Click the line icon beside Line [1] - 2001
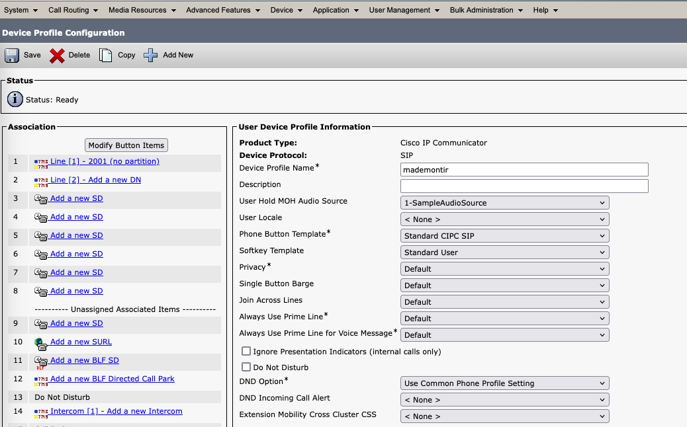 click(41, 162)
